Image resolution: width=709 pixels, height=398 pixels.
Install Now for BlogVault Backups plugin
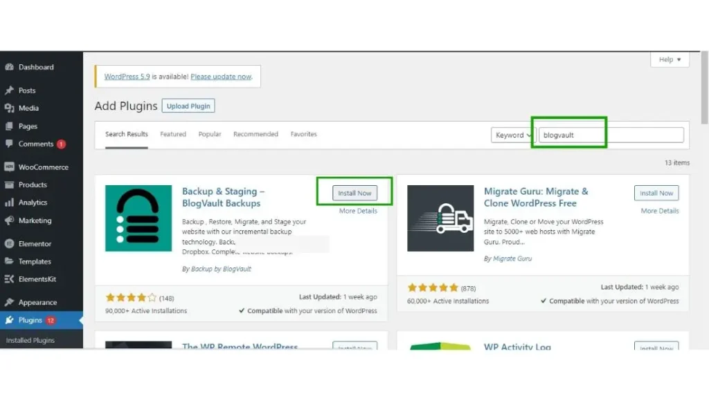(x=354, y=193)
